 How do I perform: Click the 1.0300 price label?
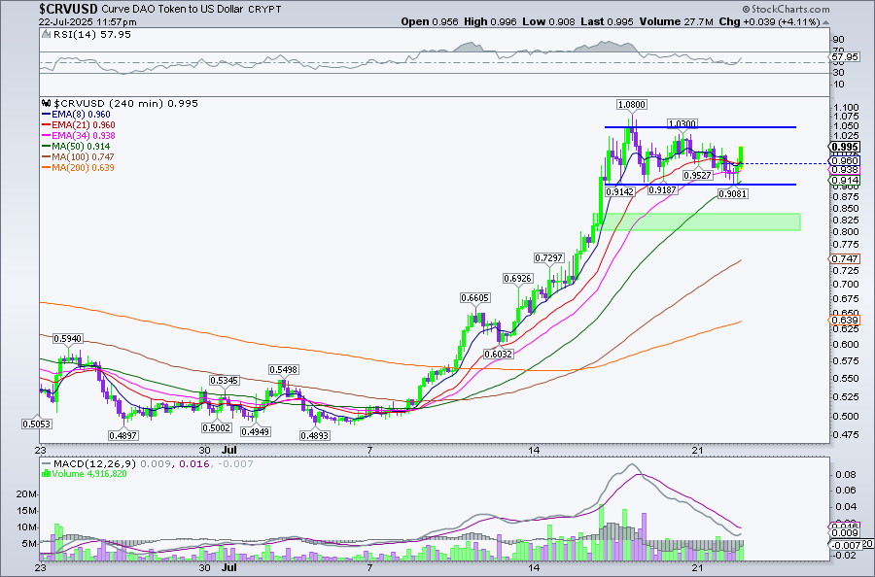coord(682,123)
